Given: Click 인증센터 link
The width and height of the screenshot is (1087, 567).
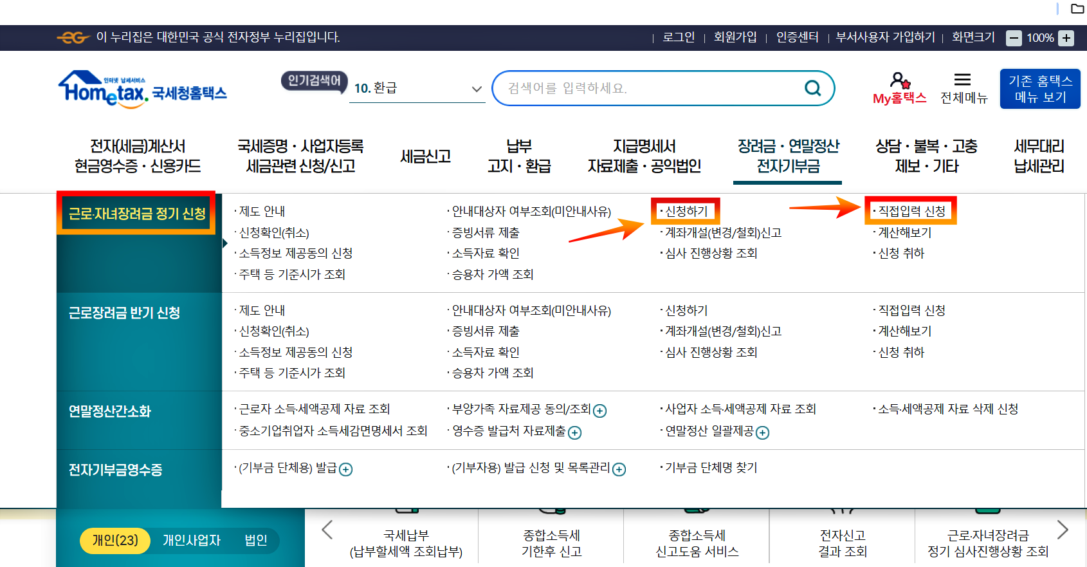Looking at the screenshot, I should pos(798,37).
